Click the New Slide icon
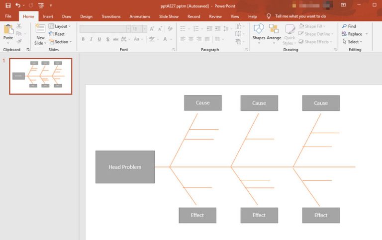This screenshot has width=382, height=240. [40, 29]
